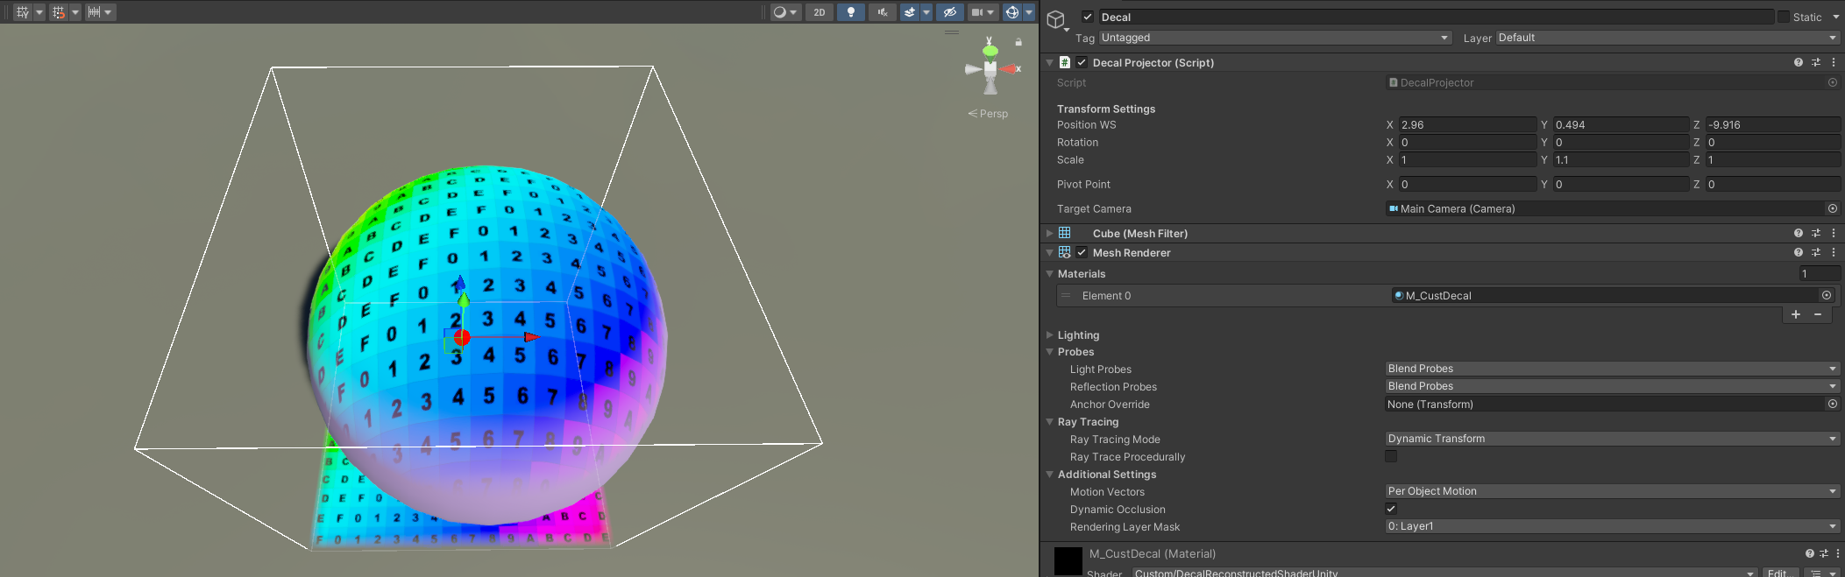Image resolution: width=1845 pixels, height=577 pixels.
Task: Toggle Persp projection label in scene
Action: coord(988,114)
